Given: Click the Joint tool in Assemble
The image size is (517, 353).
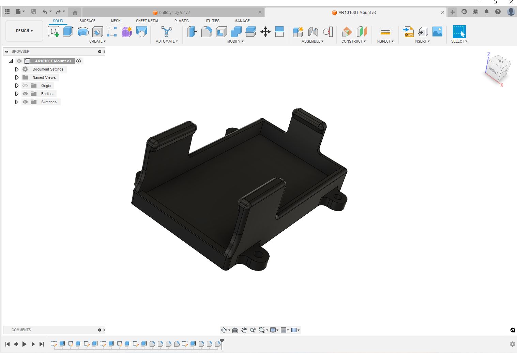Looking at the screenshot, I should 313,32.
